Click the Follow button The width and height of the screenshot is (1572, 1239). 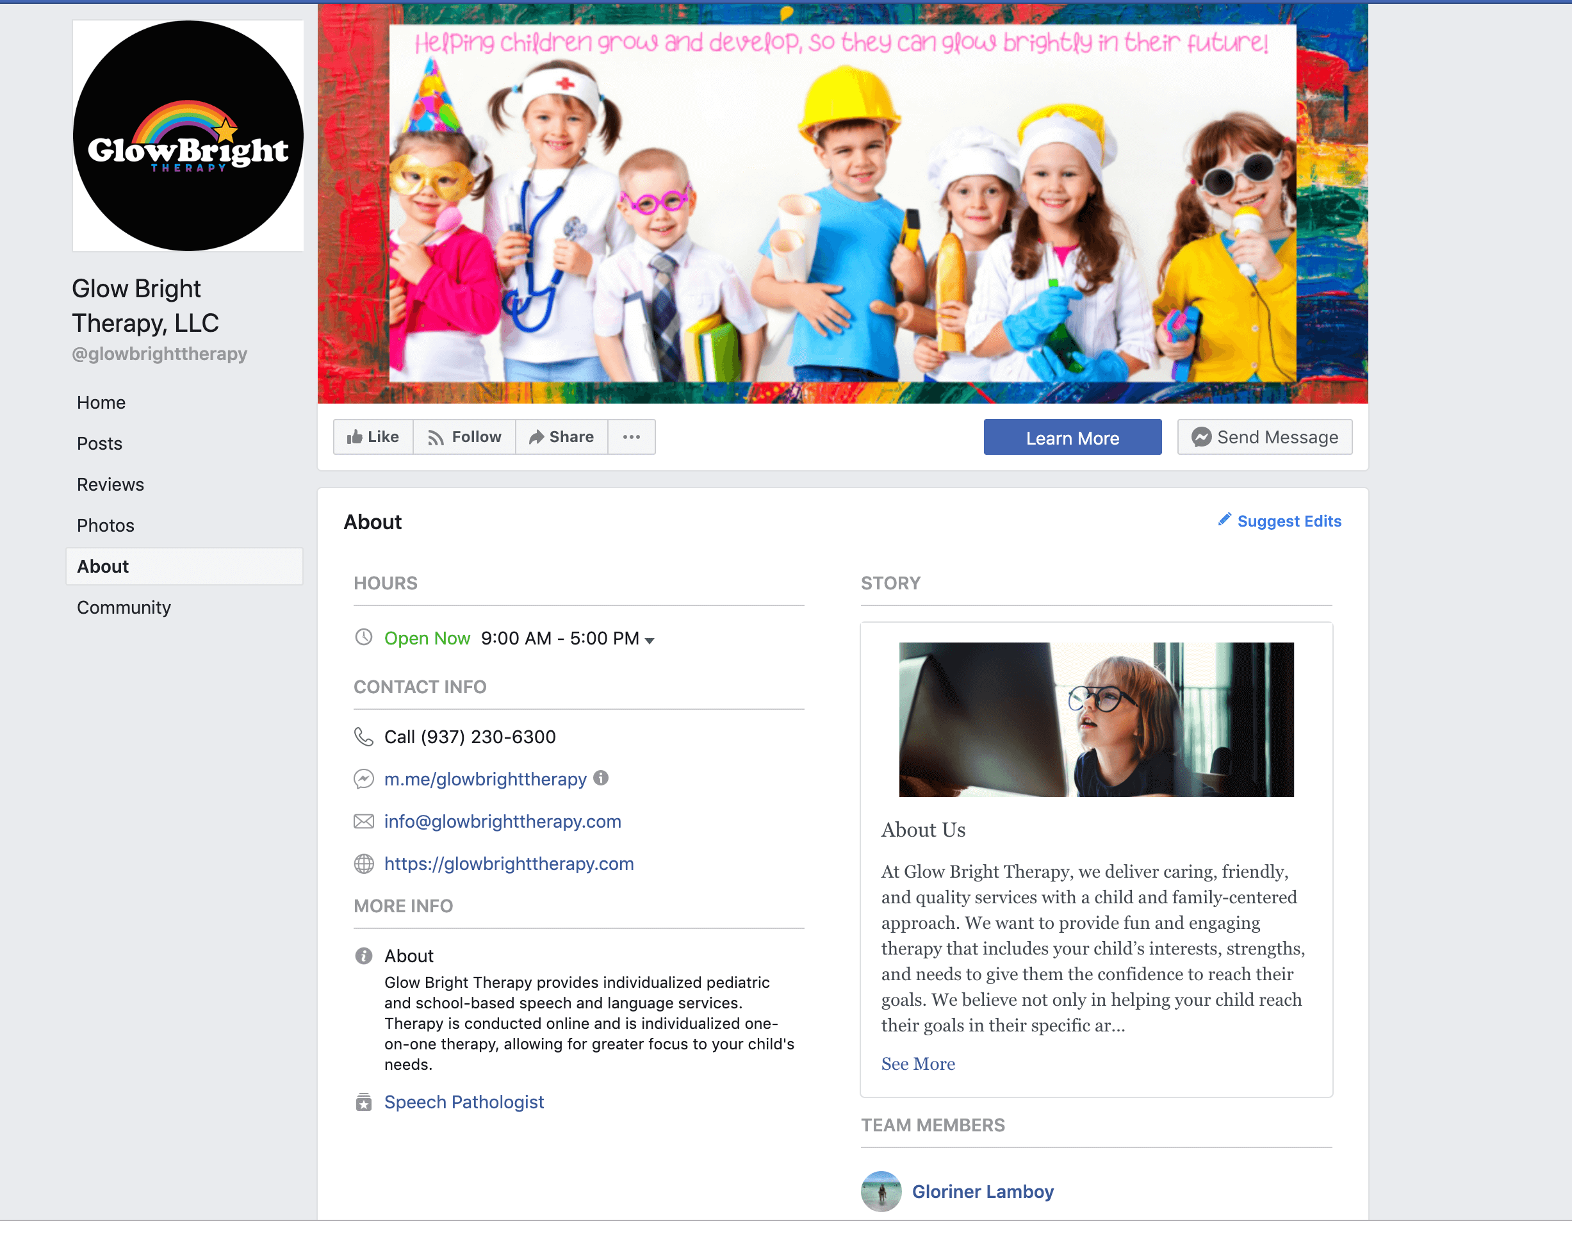point(464,437)
